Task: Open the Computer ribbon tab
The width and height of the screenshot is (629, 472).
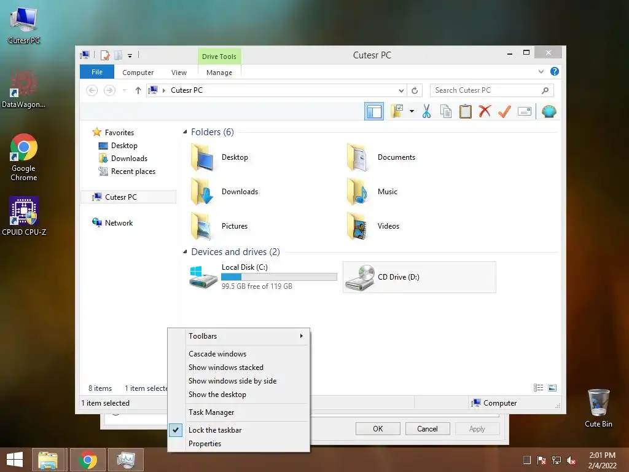Action: pyautogui.click(x=138, y=73)
